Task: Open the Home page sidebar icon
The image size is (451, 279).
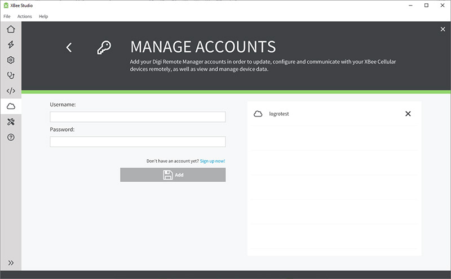Action: 11,29
